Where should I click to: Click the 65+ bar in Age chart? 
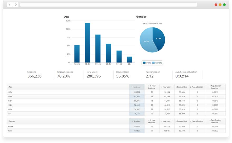click(129, 60)
